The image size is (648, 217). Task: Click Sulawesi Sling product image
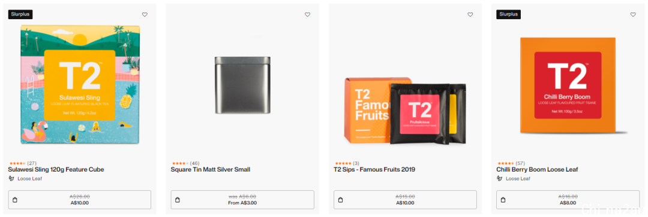coord(80,84)
